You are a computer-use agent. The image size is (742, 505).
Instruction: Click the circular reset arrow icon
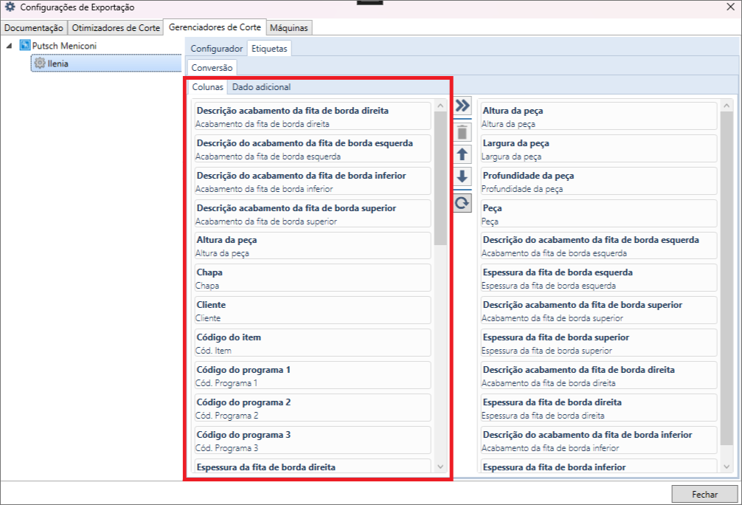coord(462,203)
